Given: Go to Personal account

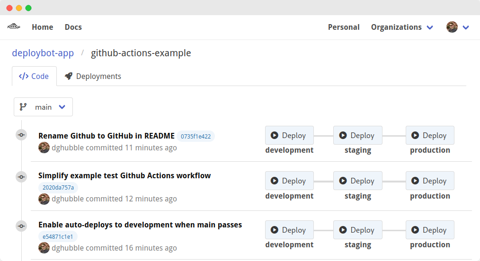Looking at the screenshot, I should (x=344, y=27).
